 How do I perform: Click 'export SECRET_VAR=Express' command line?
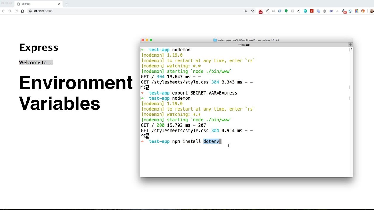coord(205,93)
